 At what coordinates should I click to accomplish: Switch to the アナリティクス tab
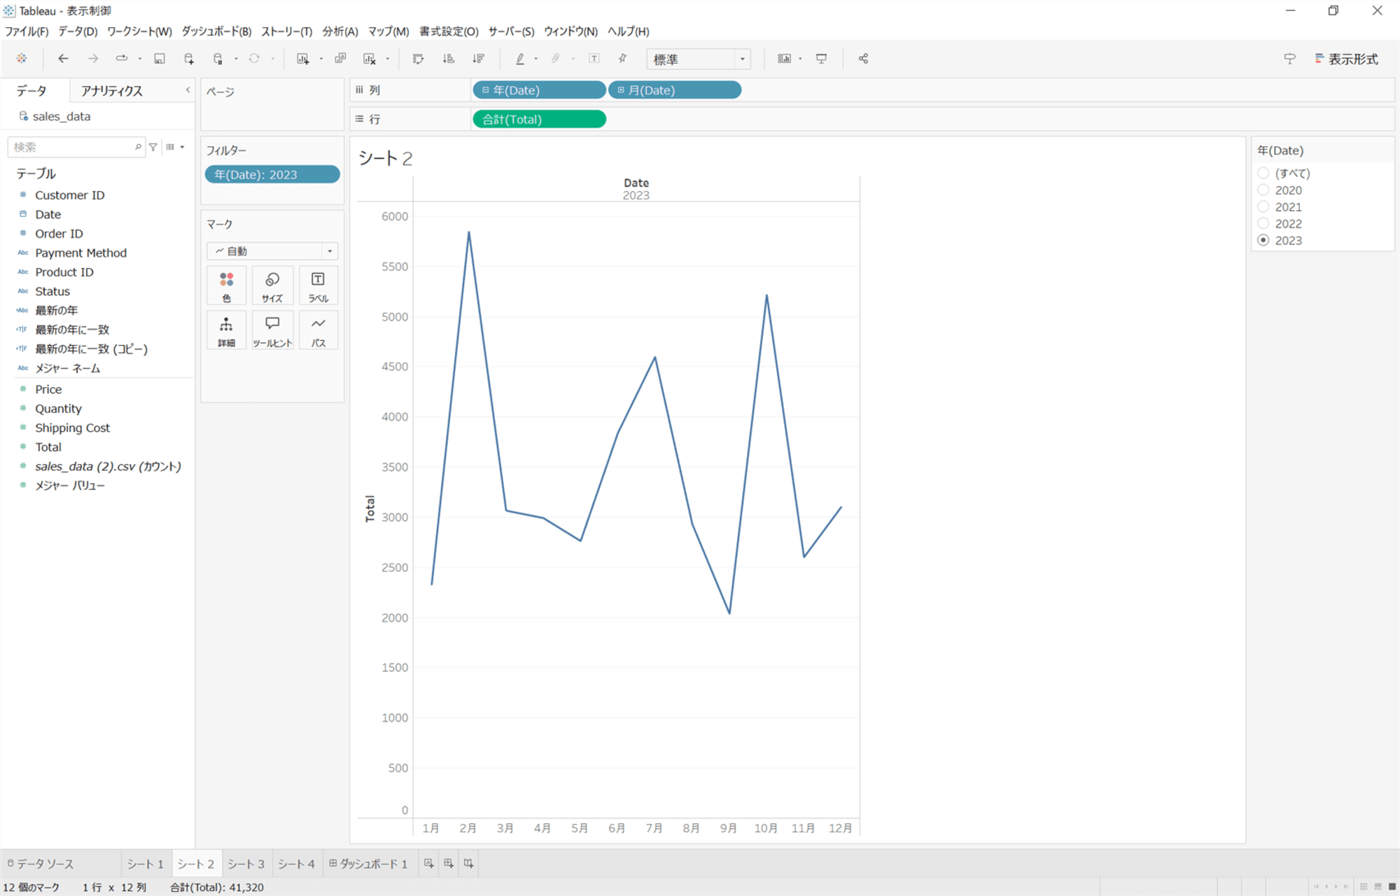click(112, 91)
